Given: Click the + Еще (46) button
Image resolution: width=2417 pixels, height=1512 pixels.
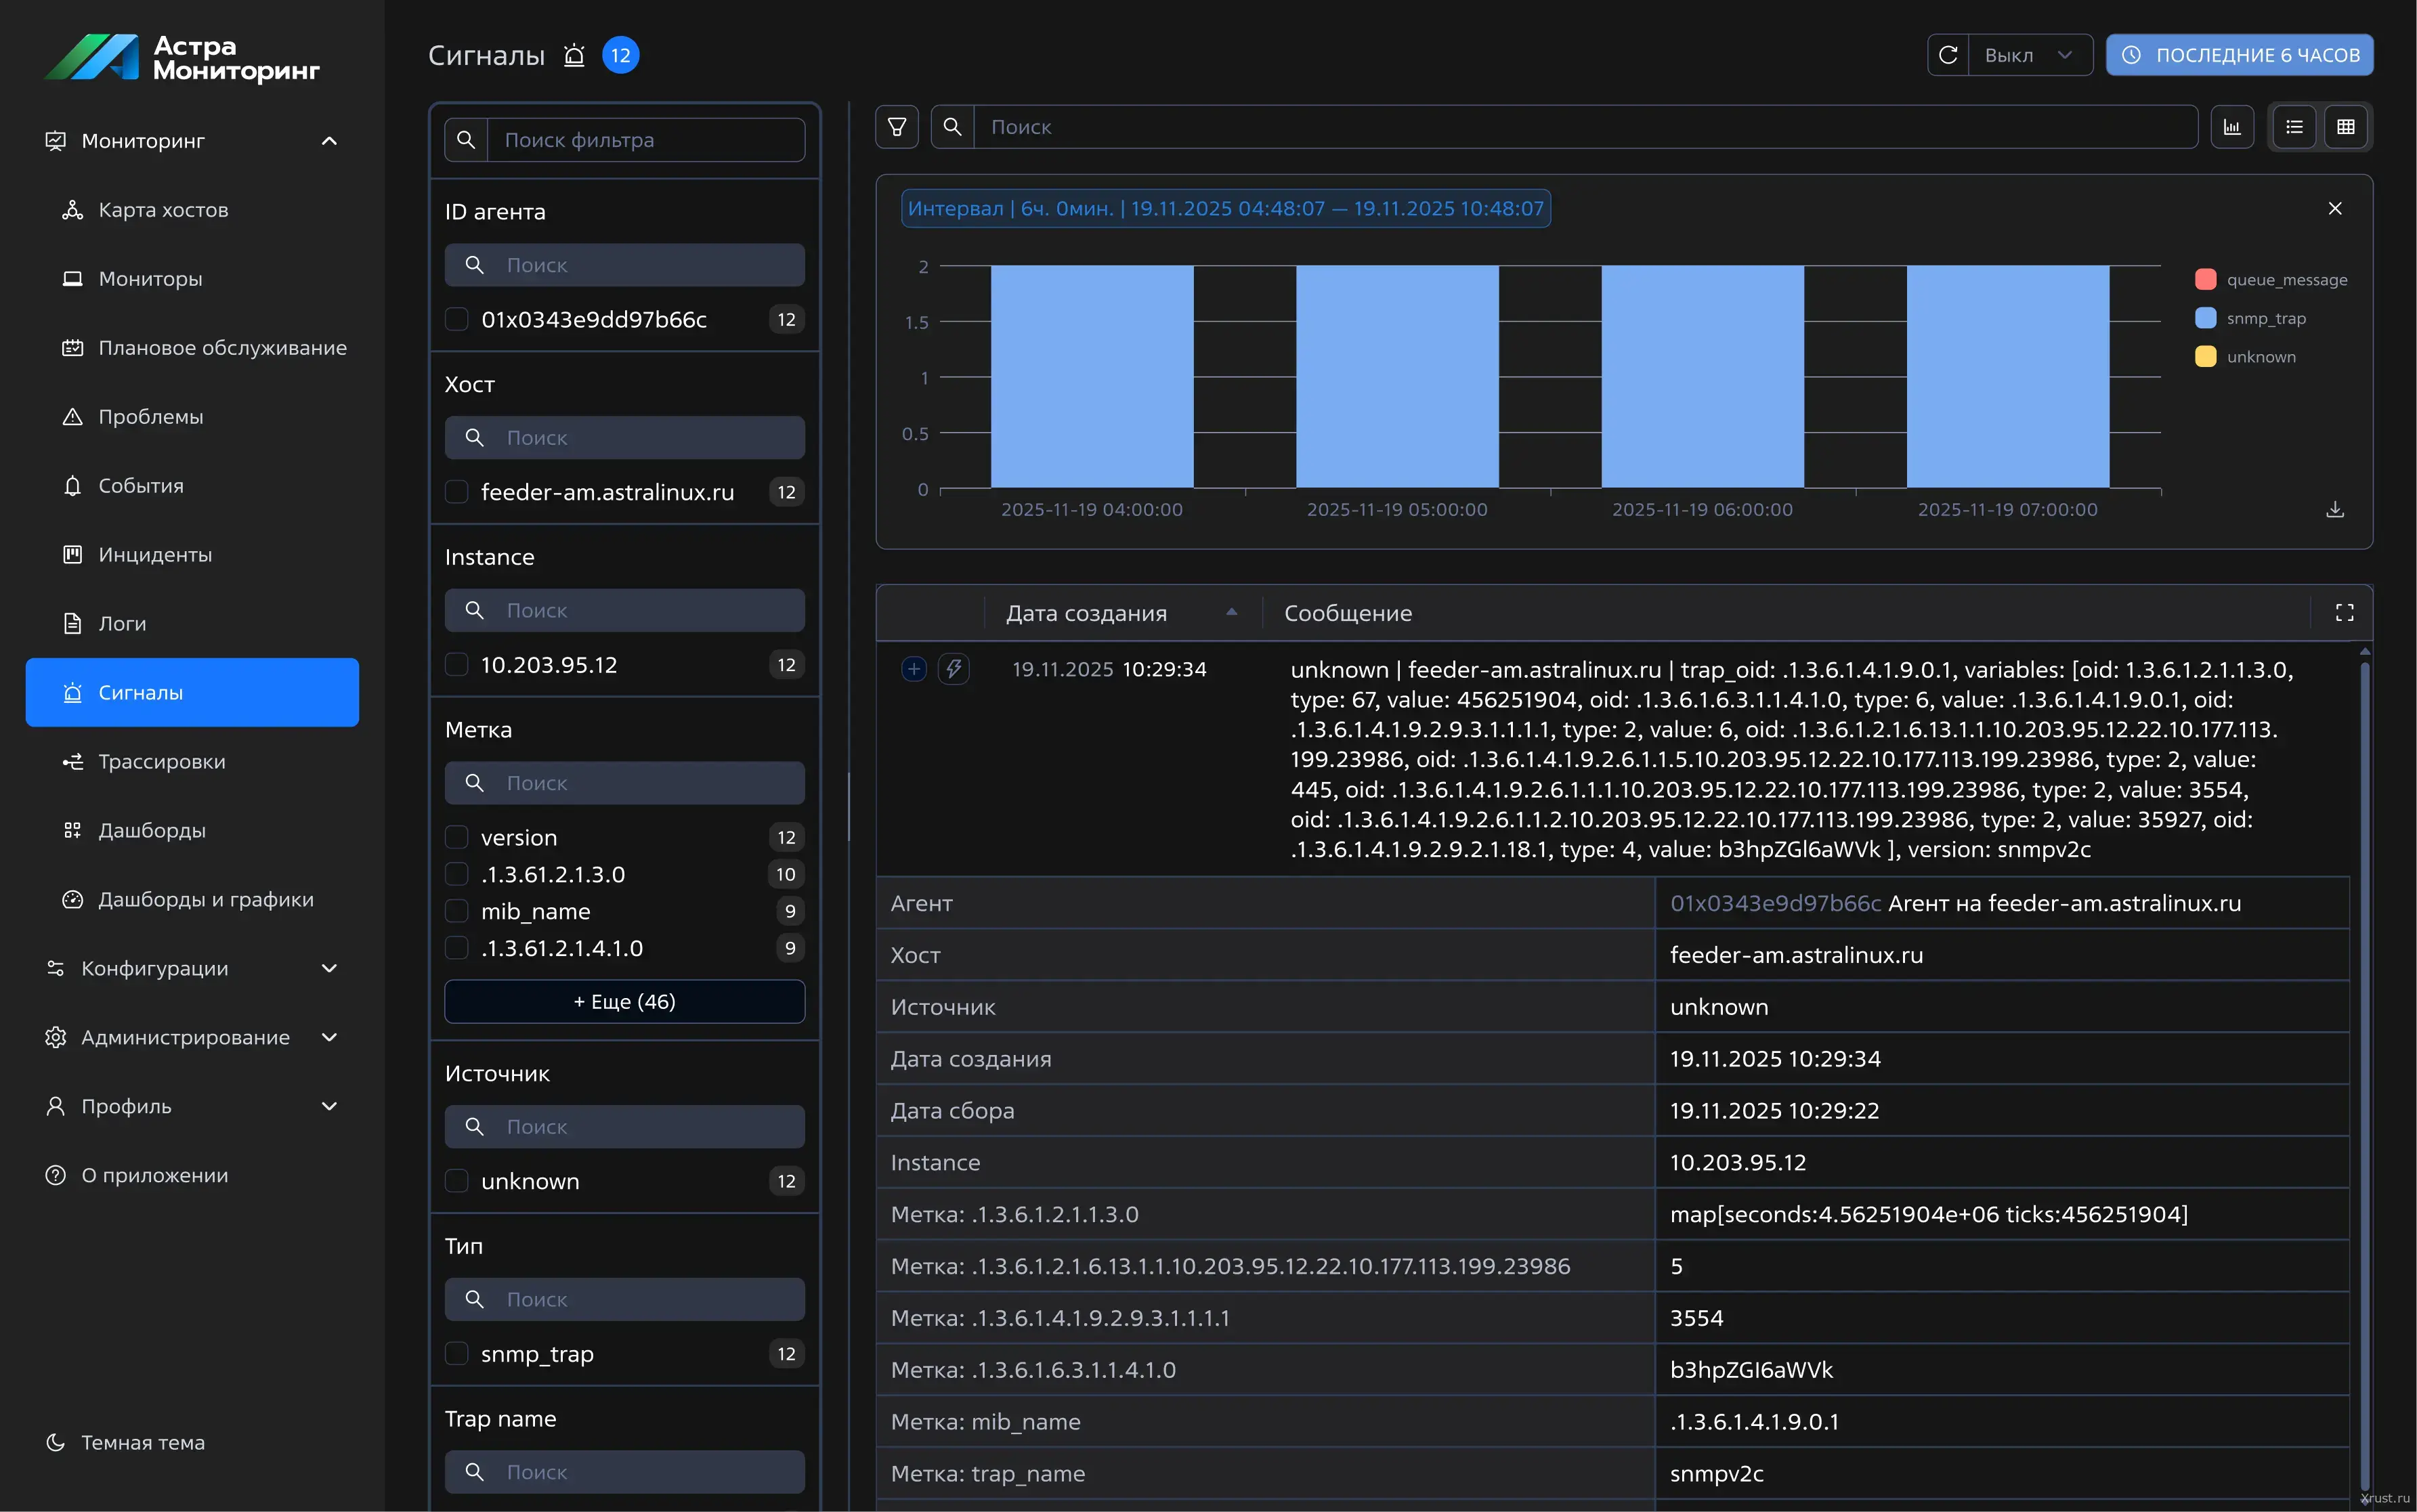Looking at the screenshot, I should [624, 1001].
